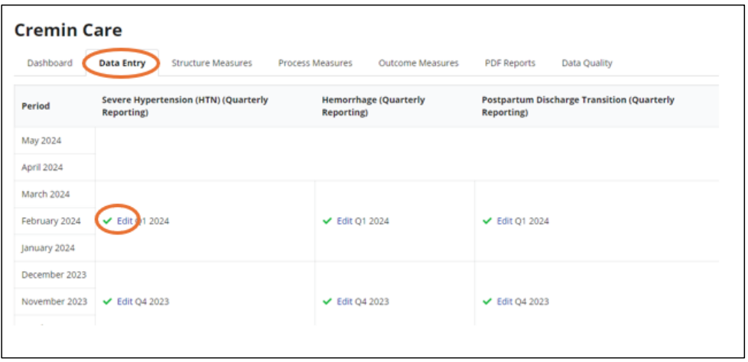Screen dimensions: 748x362
Task: Go to the Structure Measures tab
Action: point(211,63)
